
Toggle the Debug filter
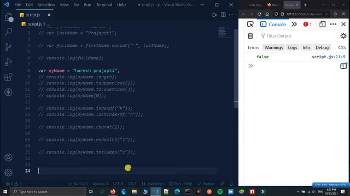[322, 47]
